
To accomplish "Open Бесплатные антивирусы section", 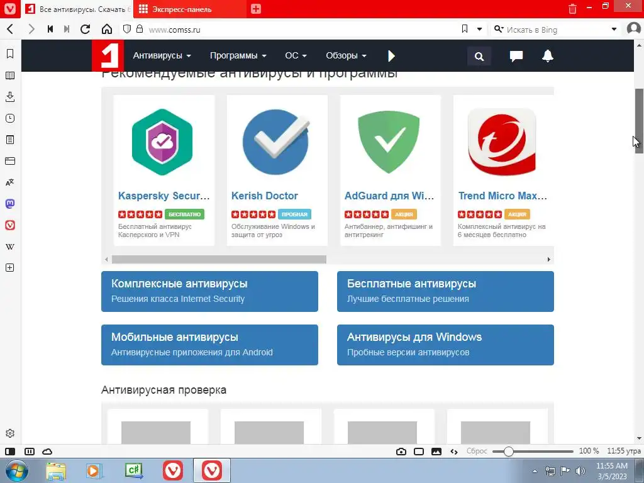I will pyautogui.click(x=445, y=291).
